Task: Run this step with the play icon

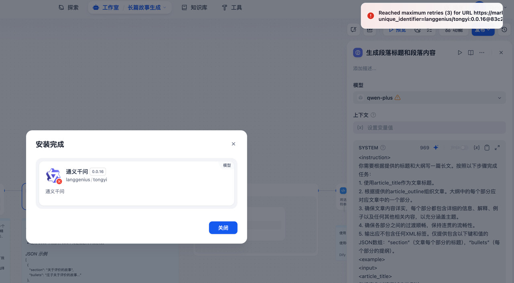Action: (x=460, y=53)
